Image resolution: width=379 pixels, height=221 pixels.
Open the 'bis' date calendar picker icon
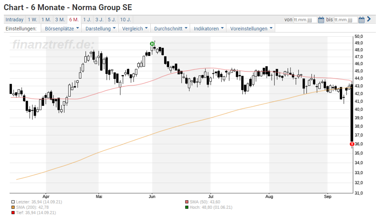[361, 20]
